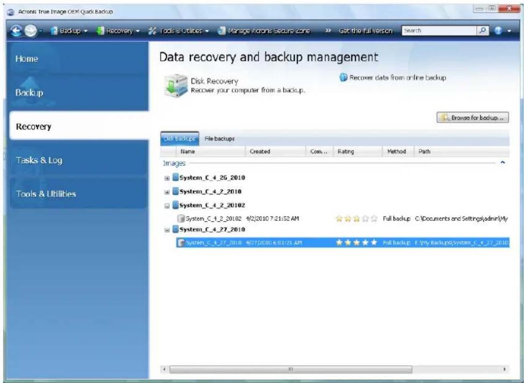Click the Browse for backup button

tap(473, 118)
